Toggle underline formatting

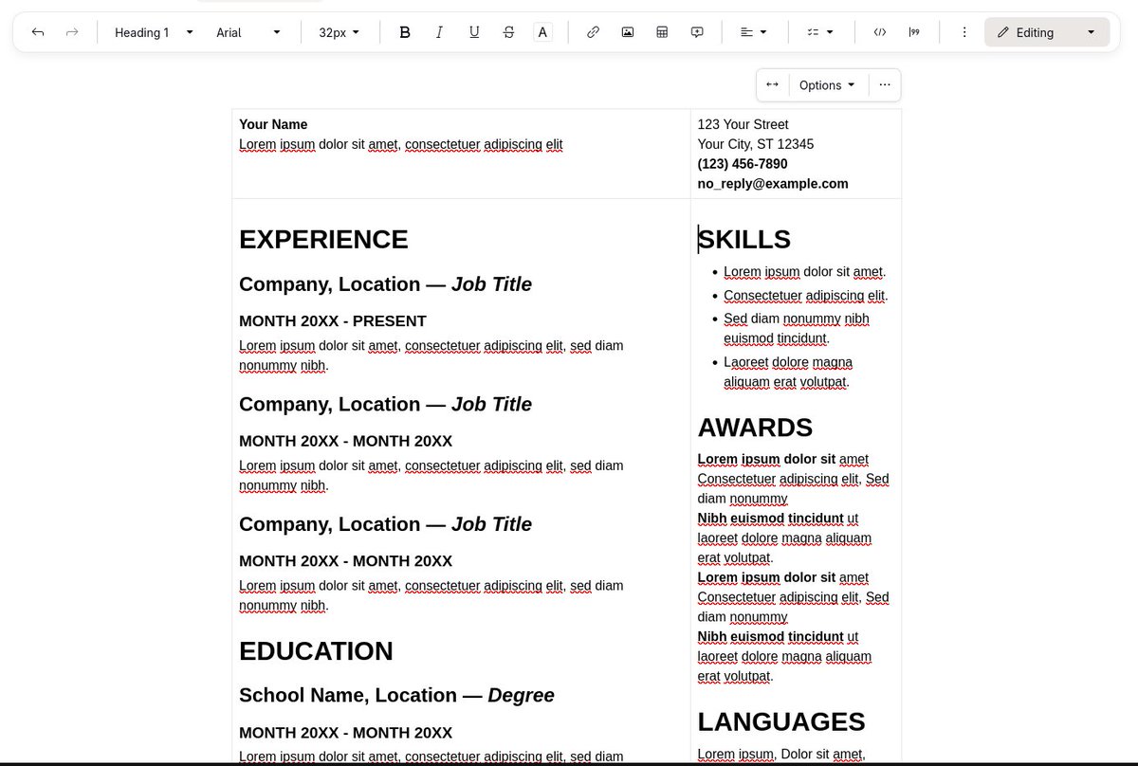474,32
